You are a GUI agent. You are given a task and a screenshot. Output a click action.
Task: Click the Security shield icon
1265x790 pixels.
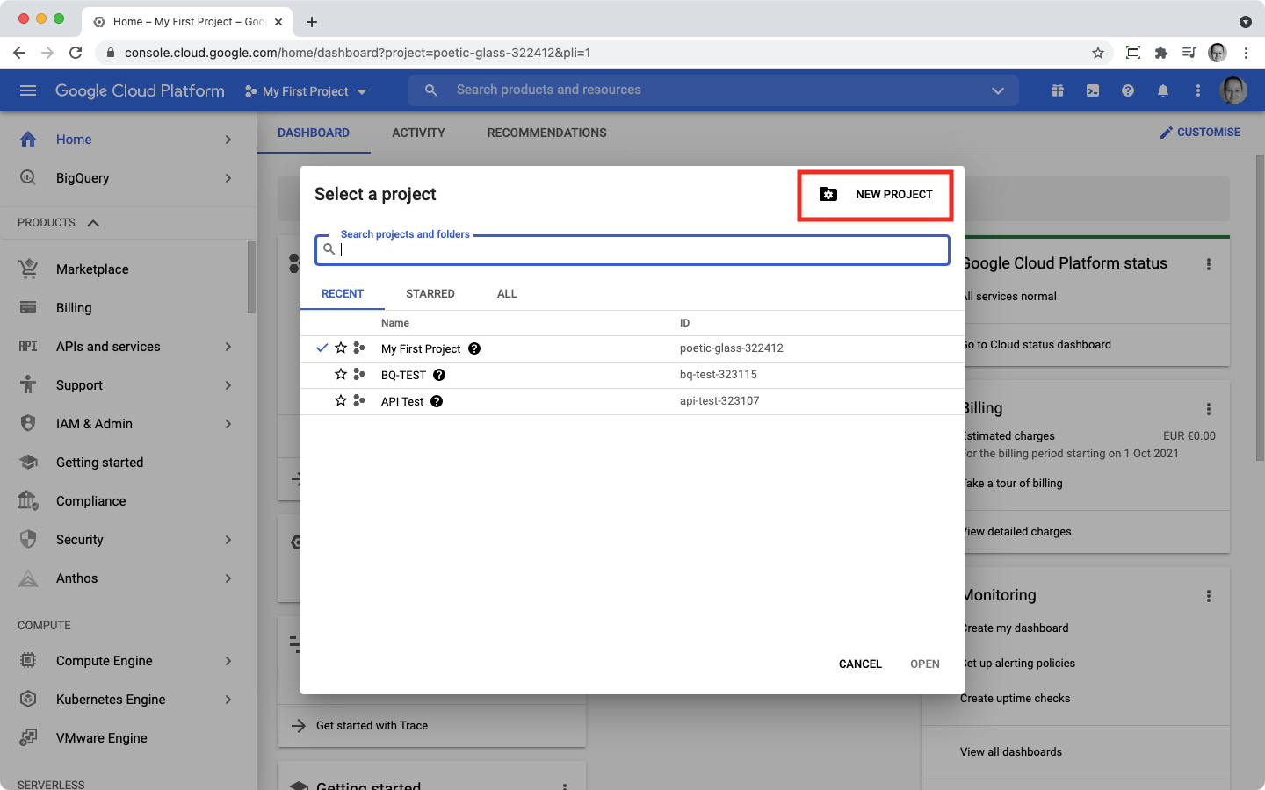pyautogui.click(x=28, y=539)
